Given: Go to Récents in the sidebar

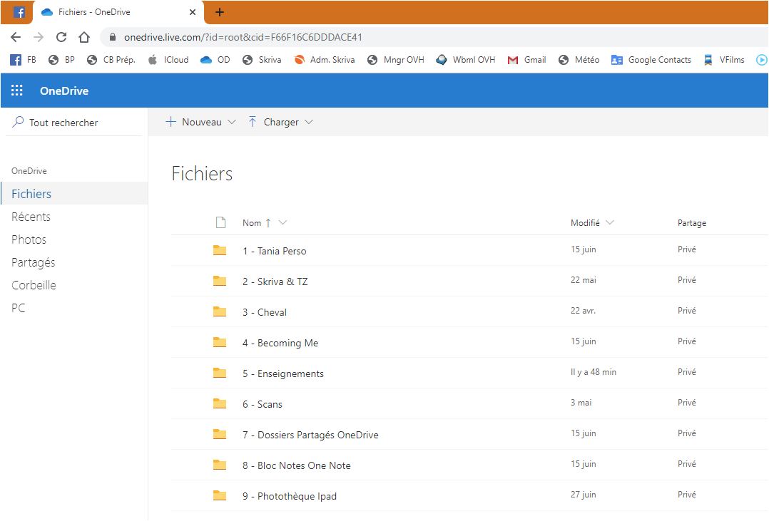Looking at the screenshot, I should 31,217.
